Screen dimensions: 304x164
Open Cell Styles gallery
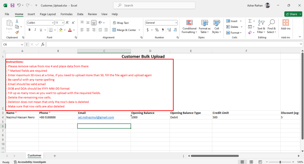pyautogui.click(x=216, y=27)
